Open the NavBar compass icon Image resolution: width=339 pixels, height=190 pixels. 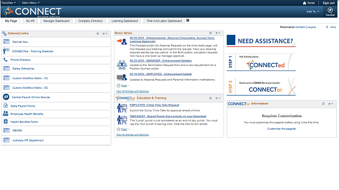click(330, 10)
